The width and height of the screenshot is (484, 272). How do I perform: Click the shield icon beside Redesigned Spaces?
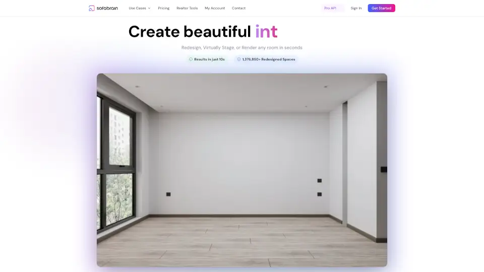point(238,59)
